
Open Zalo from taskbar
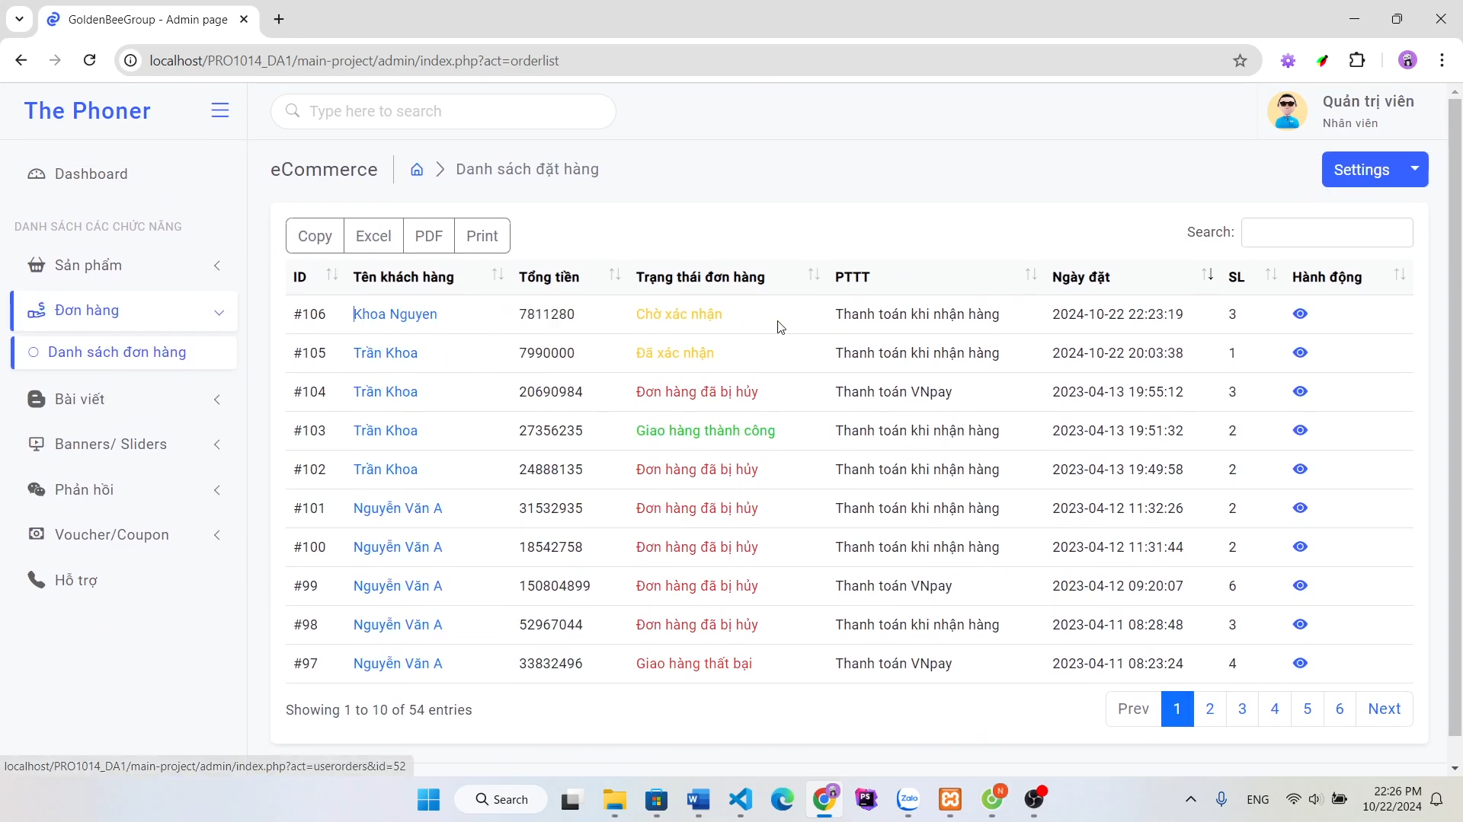click(908, 800)
